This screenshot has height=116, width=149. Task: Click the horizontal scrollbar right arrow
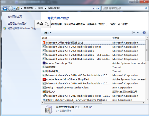point(144,103)
